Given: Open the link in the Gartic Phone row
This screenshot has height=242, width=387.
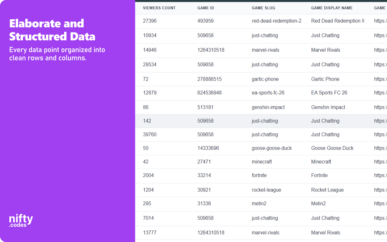Looking at the screenshot, I should [380, 79].
